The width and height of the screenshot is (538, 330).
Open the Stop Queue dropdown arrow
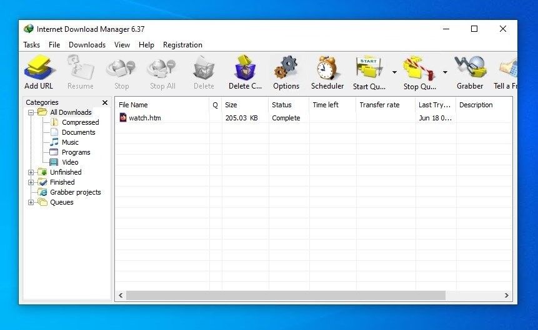click(x=445, y=72)
